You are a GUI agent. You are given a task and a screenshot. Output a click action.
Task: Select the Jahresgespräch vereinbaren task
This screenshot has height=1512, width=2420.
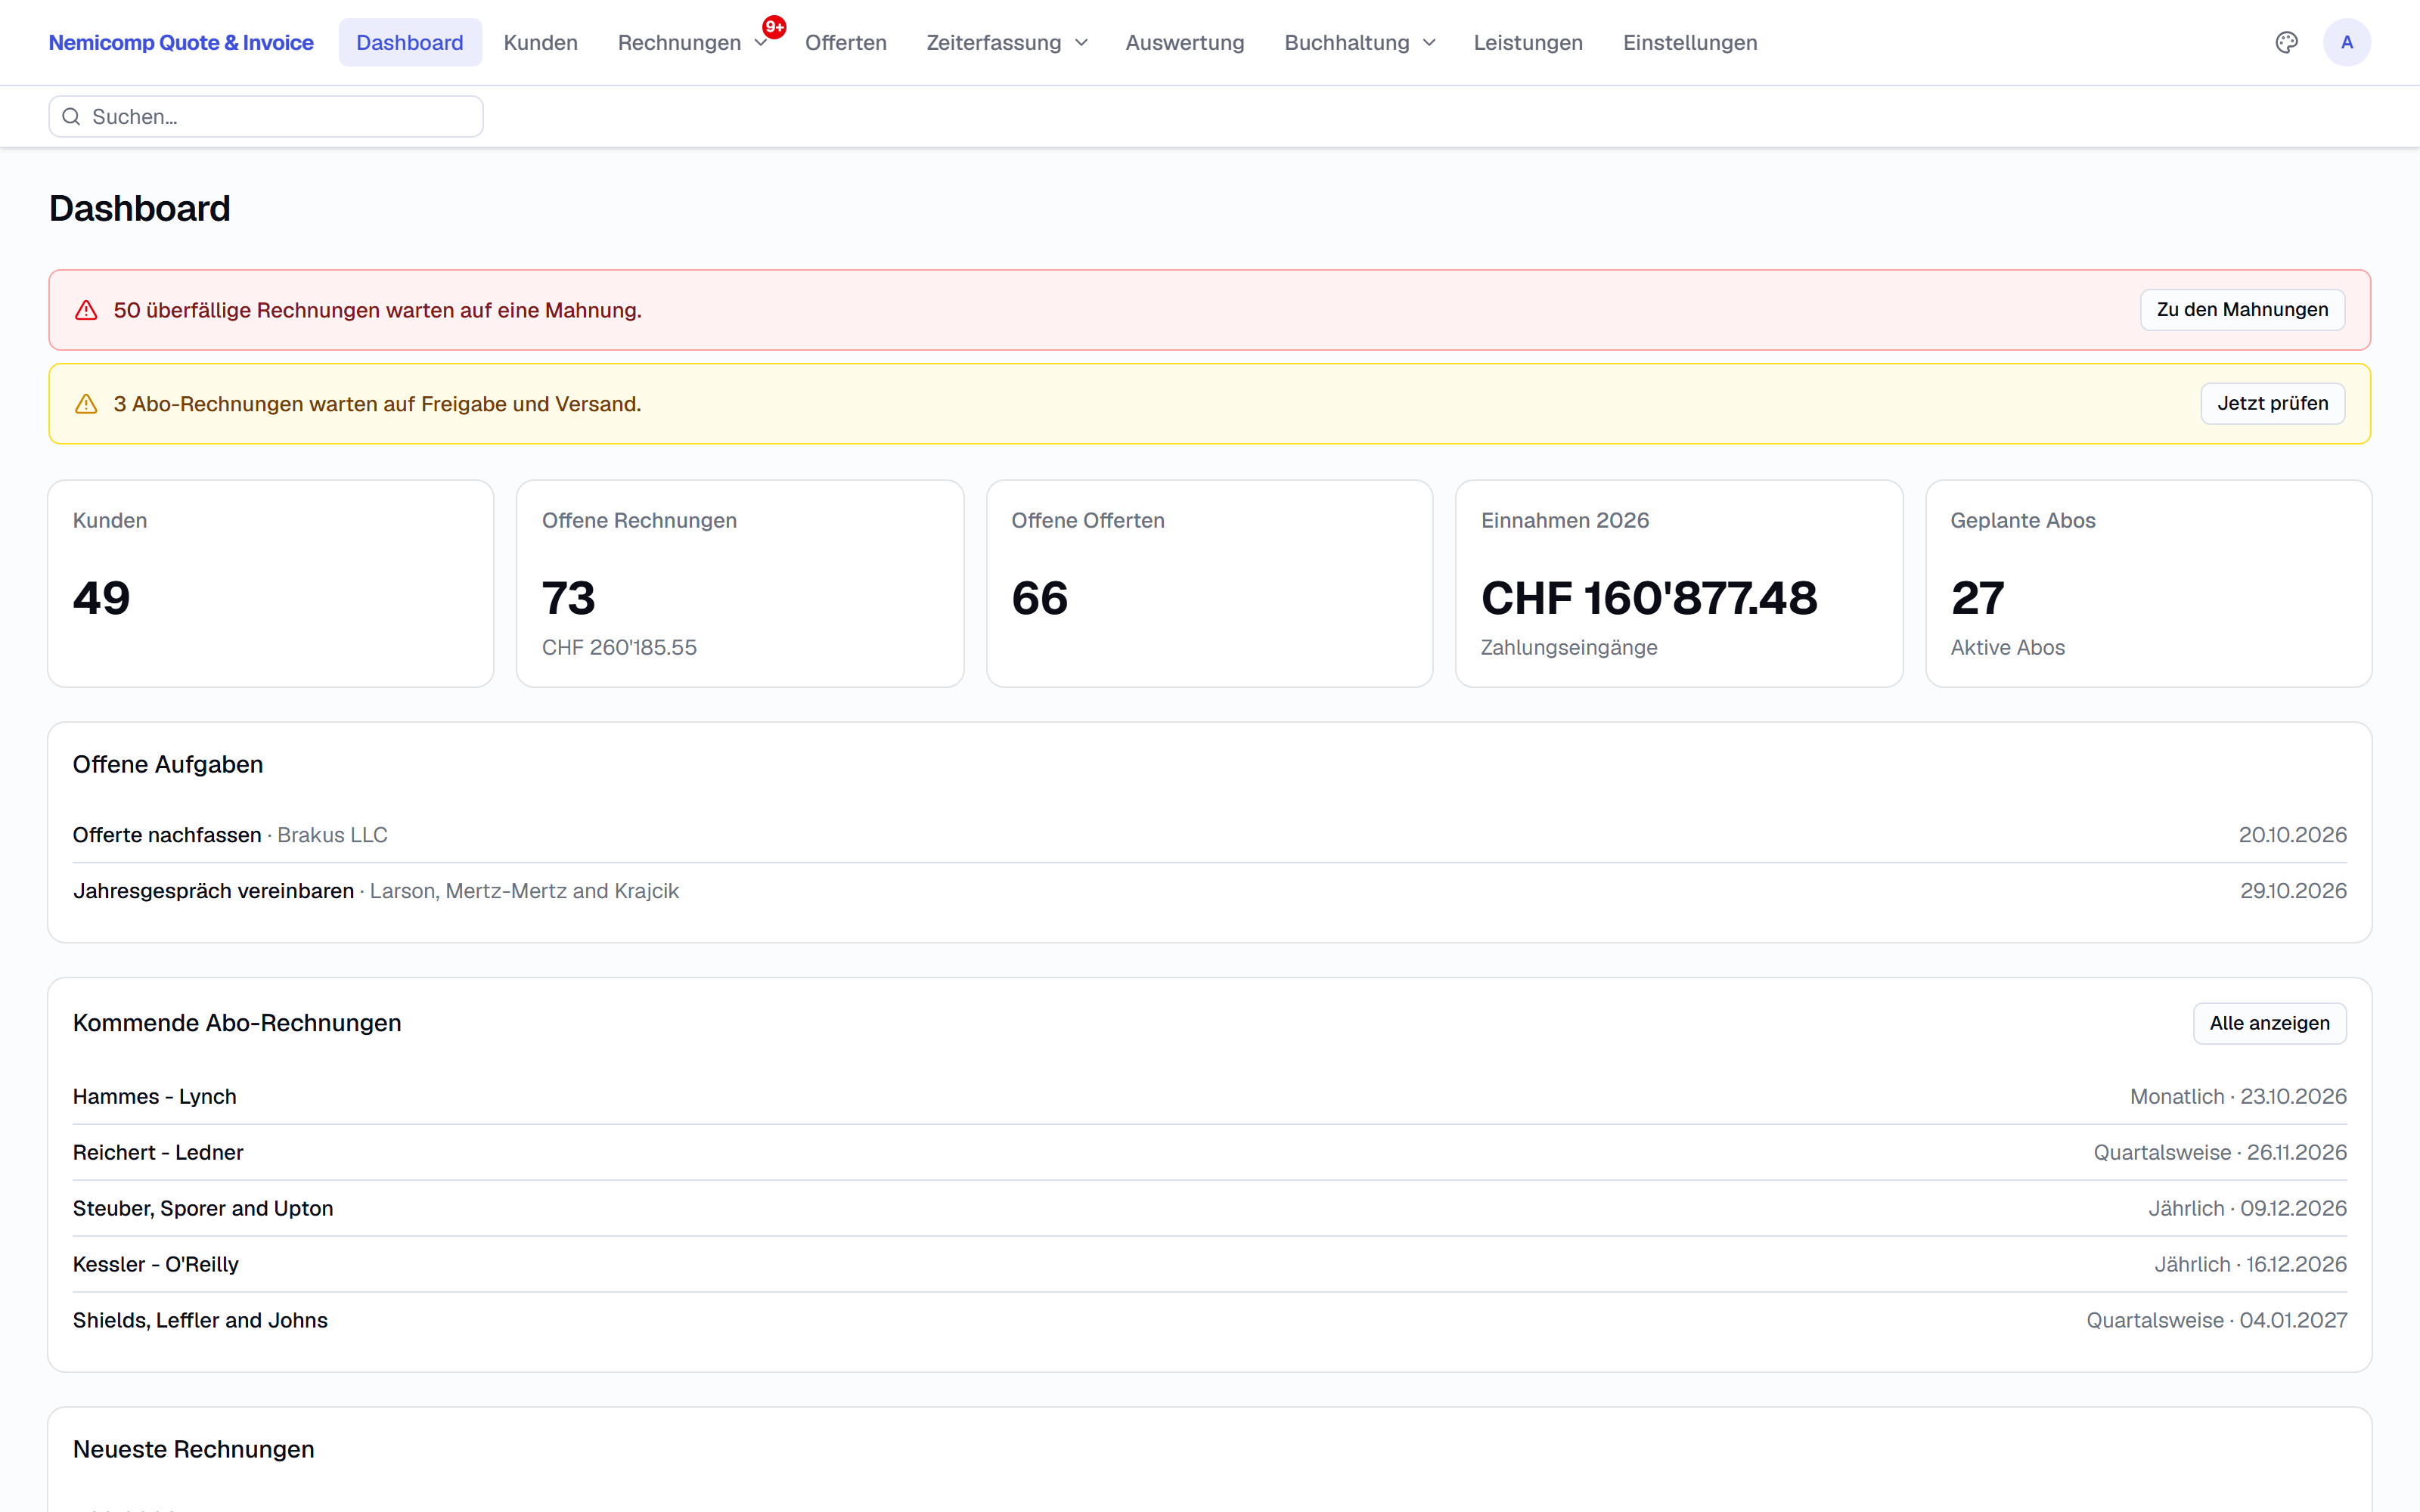tap(1210, 891)
